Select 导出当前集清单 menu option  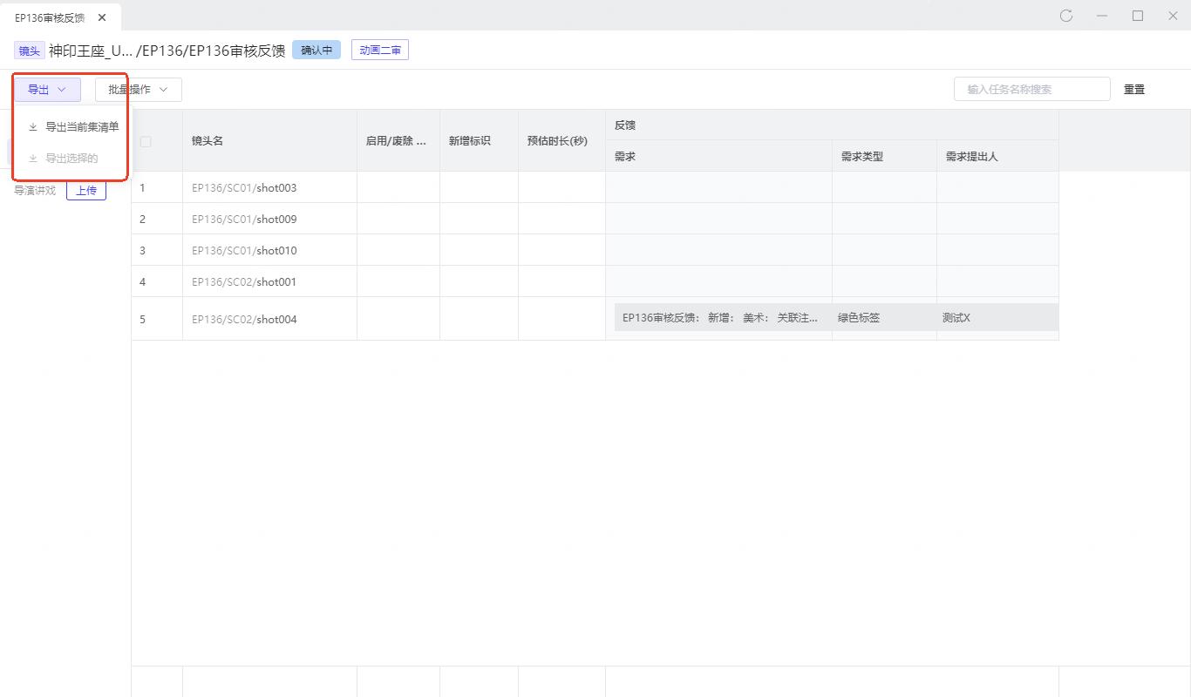click(x=82, y=127)
